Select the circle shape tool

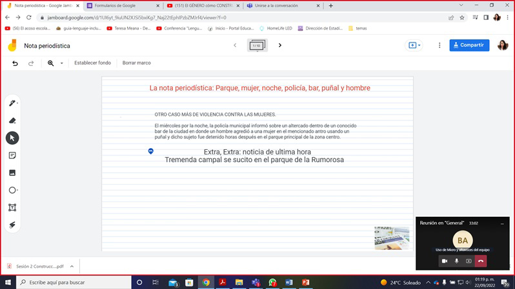coord(12,190)
